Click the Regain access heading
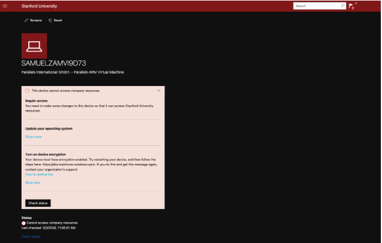Viewport: 382px width, 243px height. click(36, 101)
